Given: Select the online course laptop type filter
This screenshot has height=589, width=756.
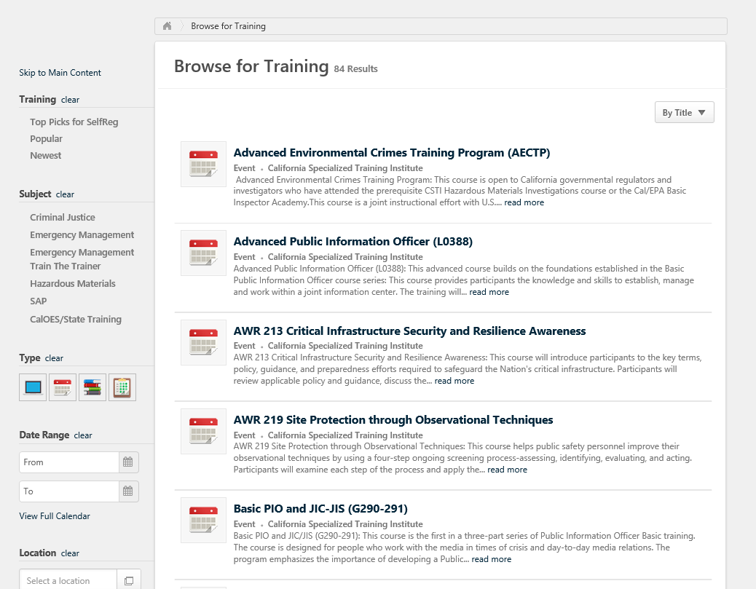Looking at the screenshot, I should [x=32, y=387].
